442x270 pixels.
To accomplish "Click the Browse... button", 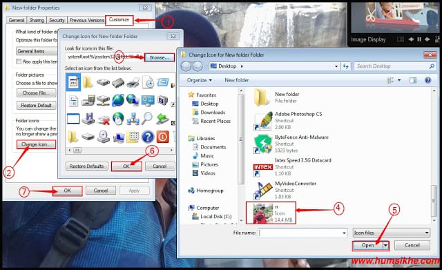I will [160, 57].
